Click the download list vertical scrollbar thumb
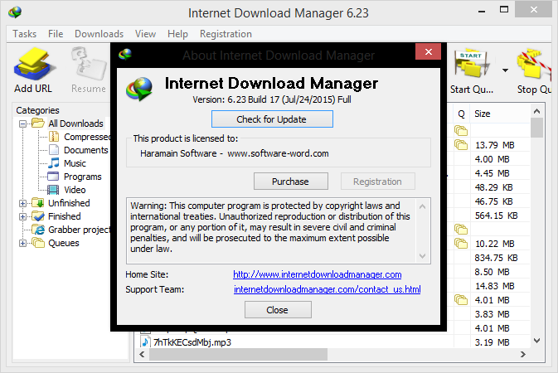558x373 pixels. (537, 128)
